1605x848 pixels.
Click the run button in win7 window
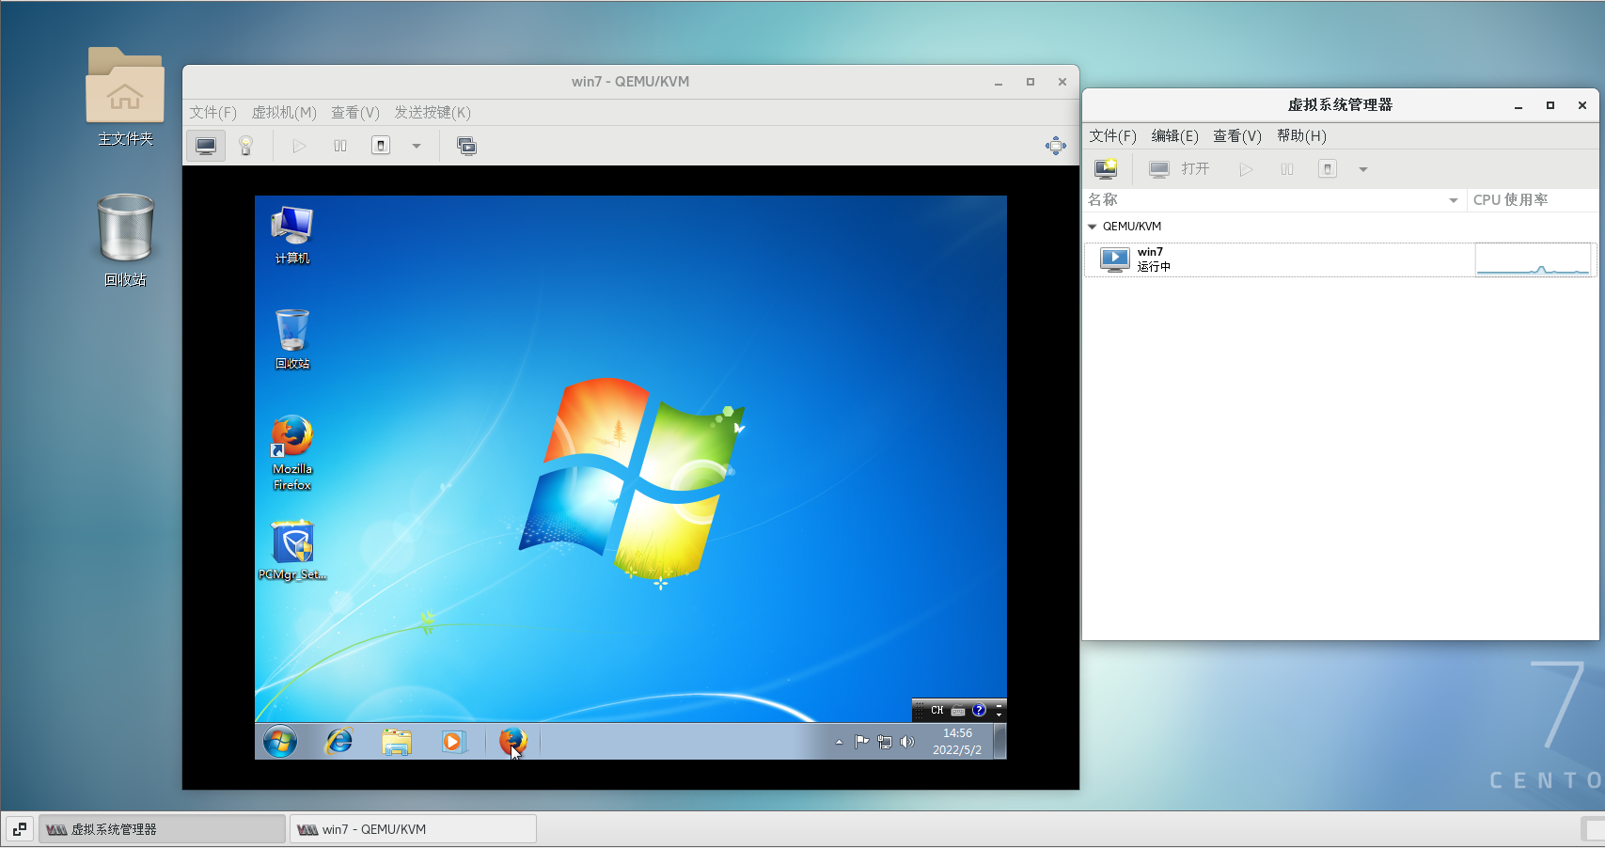299,146
